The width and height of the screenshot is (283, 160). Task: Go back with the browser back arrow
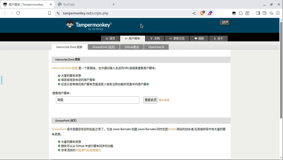(5, 13)
